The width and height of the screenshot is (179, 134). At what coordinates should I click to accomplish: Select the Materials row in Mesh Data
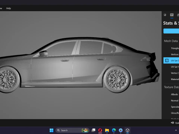(x=171, y=79)
